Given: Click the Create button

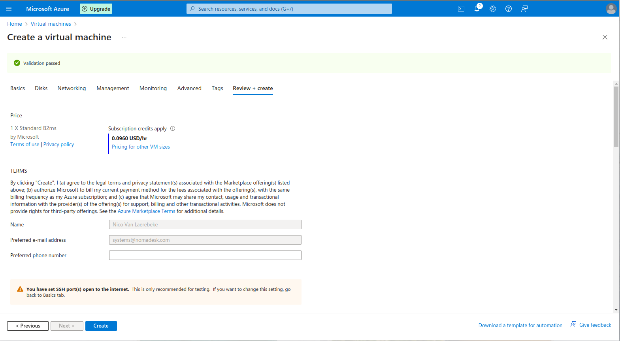Looking at the screenshot, I should click(101, 326).
